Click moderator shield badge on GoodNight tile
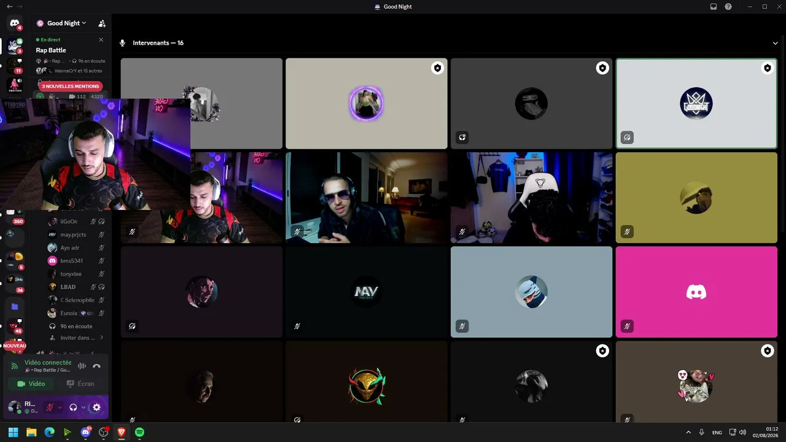 [767, 68]
